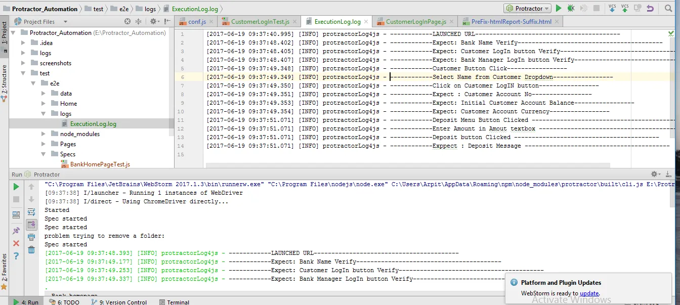
Task: Close run tab with red X icon
Action: pos(16,243)
